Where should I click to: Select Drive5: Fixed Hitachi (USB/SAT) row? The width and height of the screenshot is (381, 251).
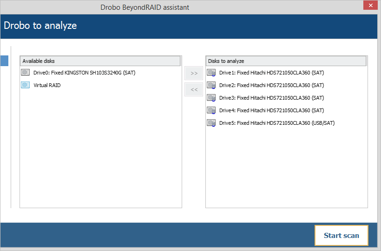277,123
